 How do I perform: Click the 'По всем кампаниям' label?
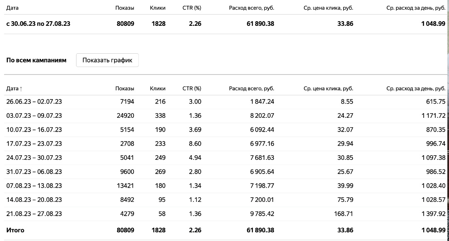[x=36, y=60]
